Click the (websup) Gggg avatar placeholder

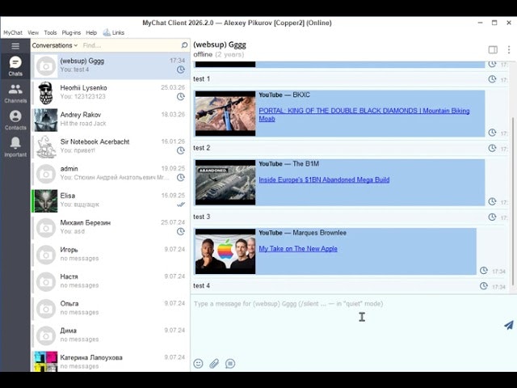point(46,66)
